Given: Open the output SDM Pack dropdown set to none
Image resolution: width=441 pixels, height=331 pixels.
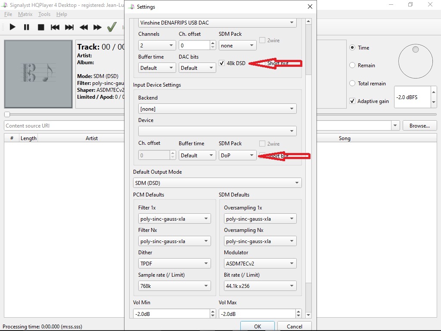Looking at the screenshot, I should point(237,45).
